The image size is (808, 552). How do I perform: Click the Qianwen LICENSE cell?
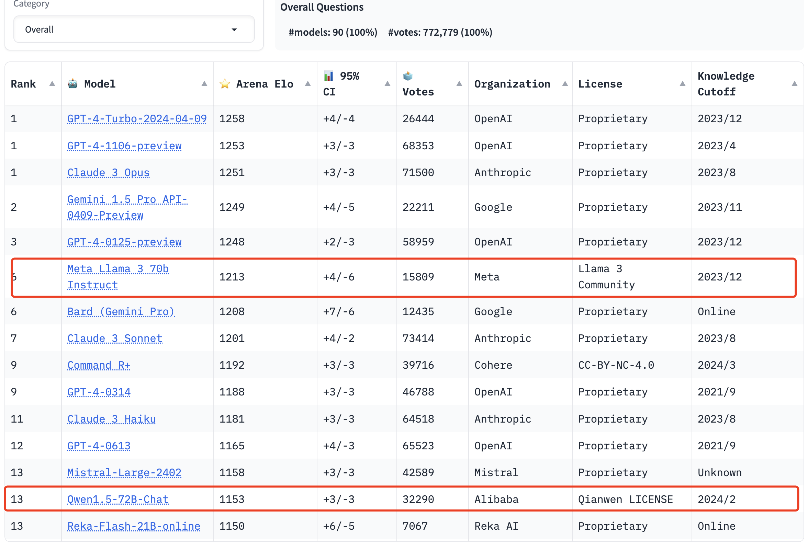[626, 499]
